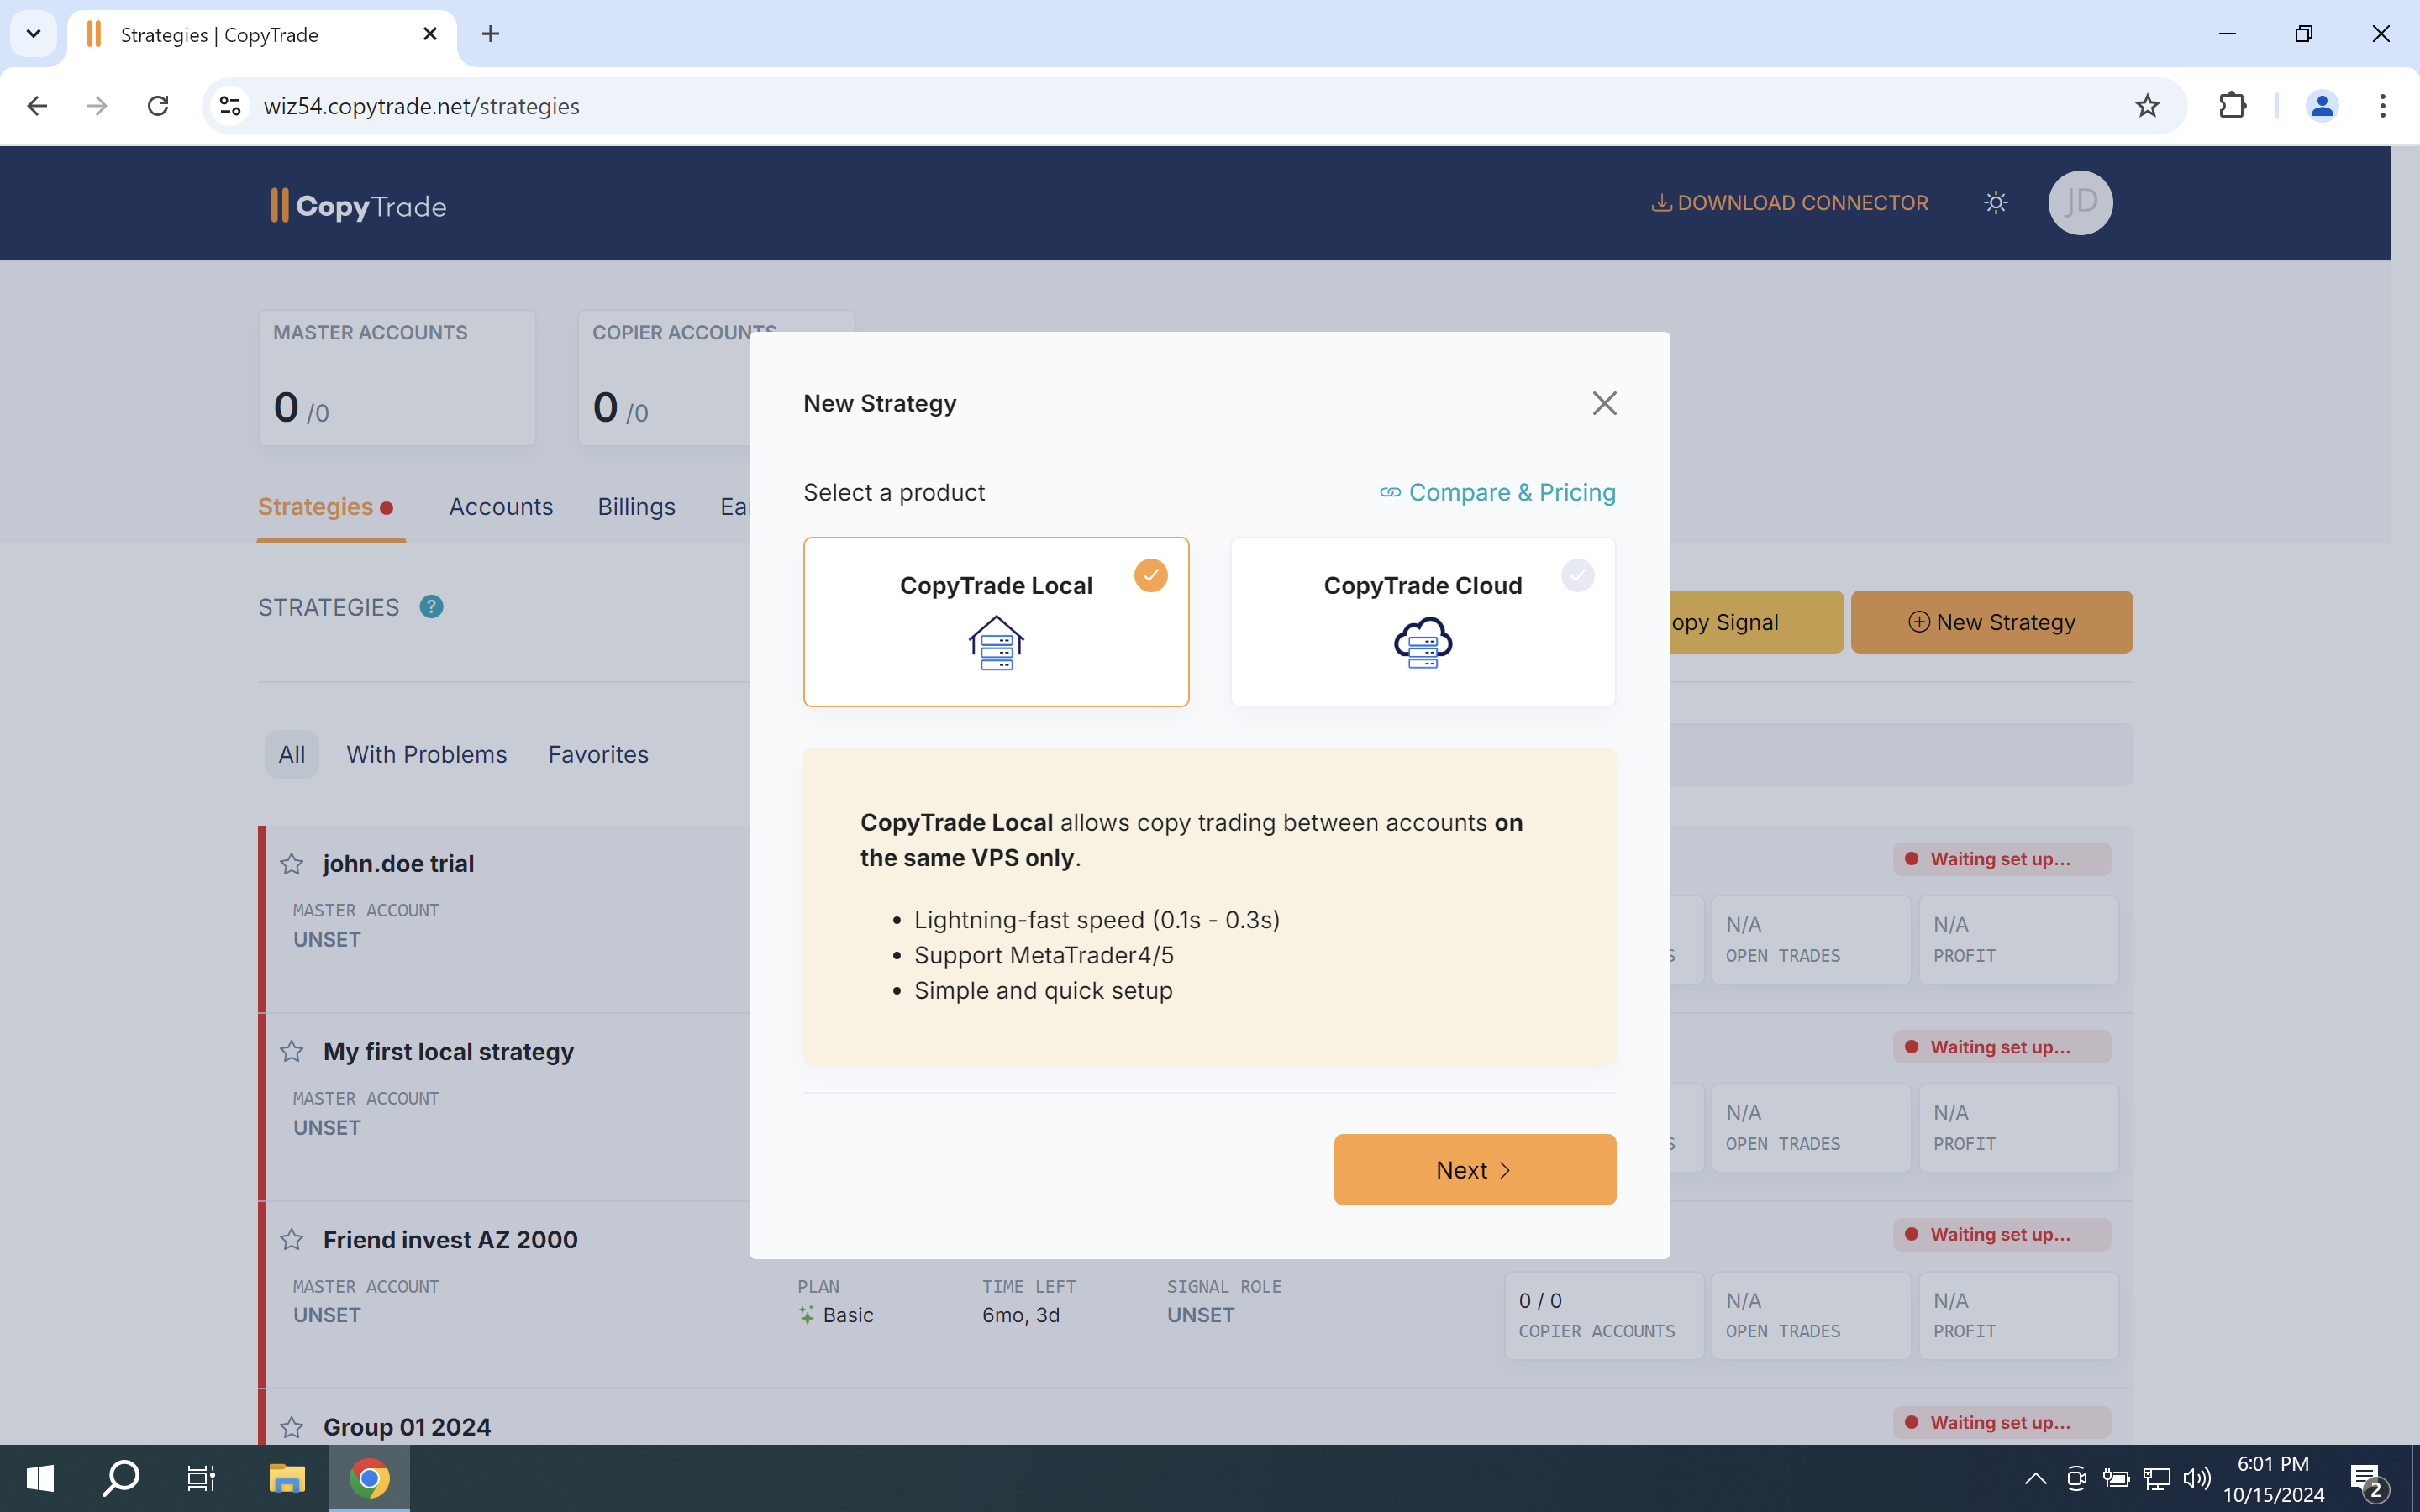Screen dimensions: 2420x1512
Task: Select the CopyTrade Cloud product card
Action: click(1423, 622)
